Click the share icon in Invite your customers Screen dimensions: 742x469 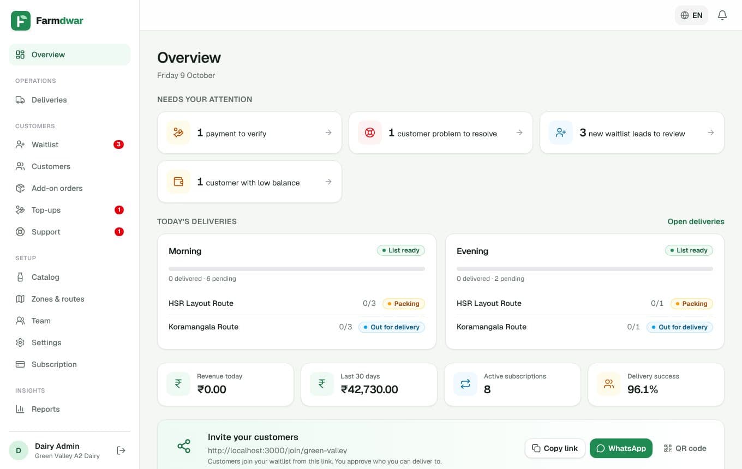[x=184, y=446]
